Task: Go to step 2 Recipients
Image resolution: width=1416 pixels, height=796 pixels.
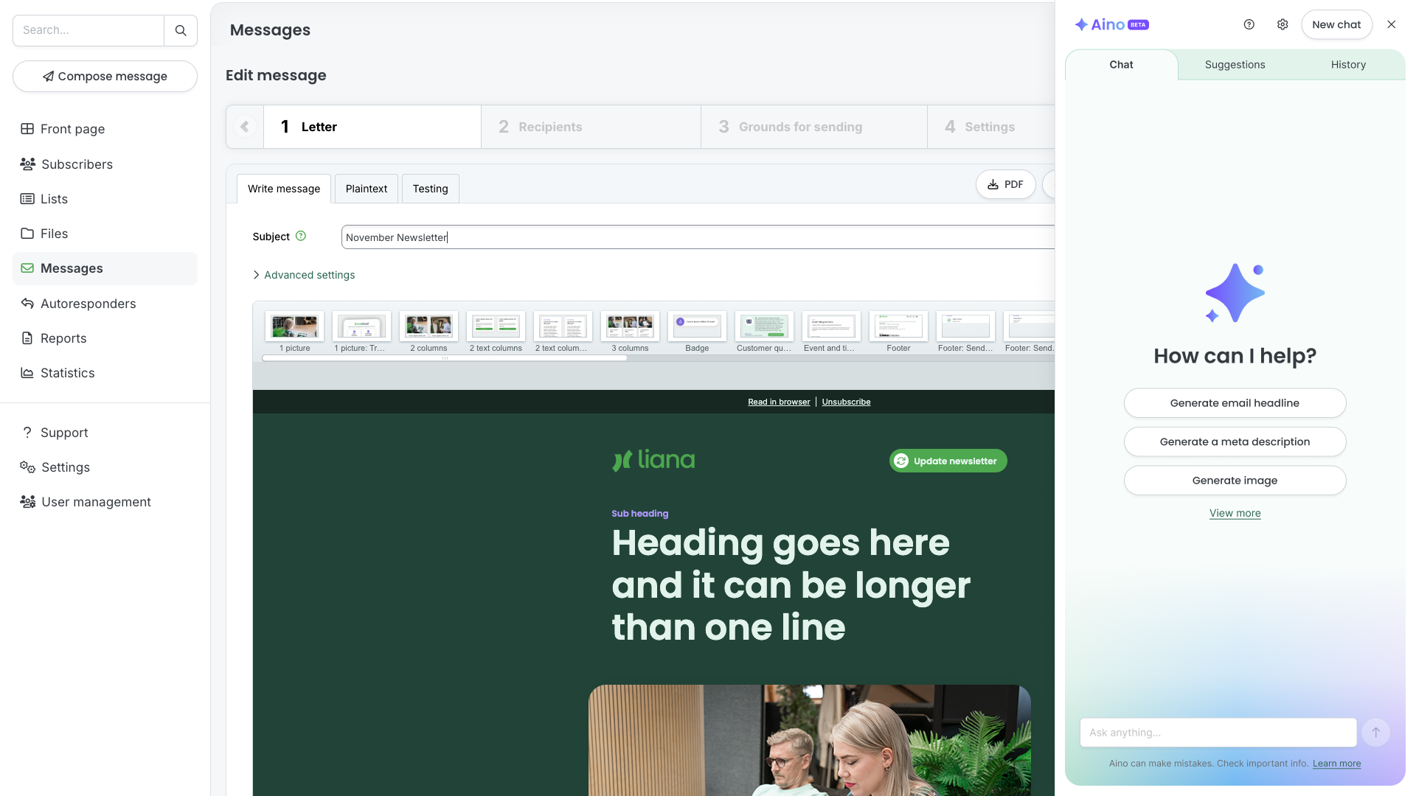Action: click(549, 127)
